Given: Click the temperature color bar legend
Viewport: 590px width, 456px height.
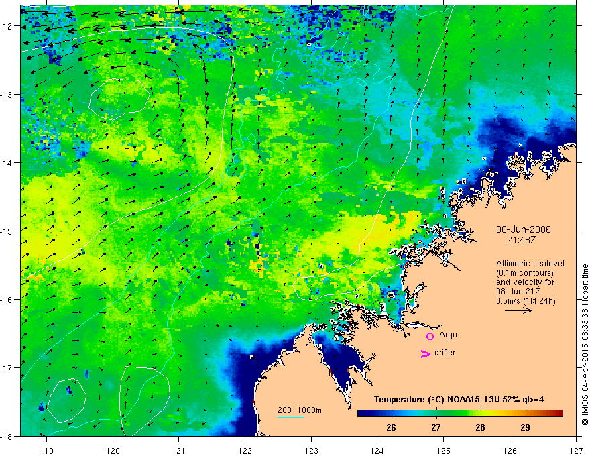Looking at the screenshot, I should point(460,413).
